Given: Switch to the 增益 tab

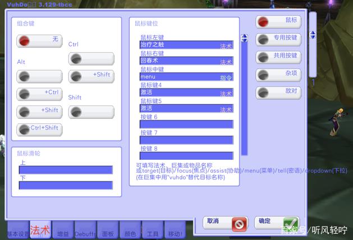Looking at the screenshot, I should point(63,230).
